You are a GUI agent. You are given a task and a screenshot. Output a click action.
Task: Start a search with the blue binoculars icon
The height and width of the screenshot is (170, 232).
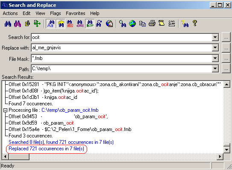coord(8,24)
